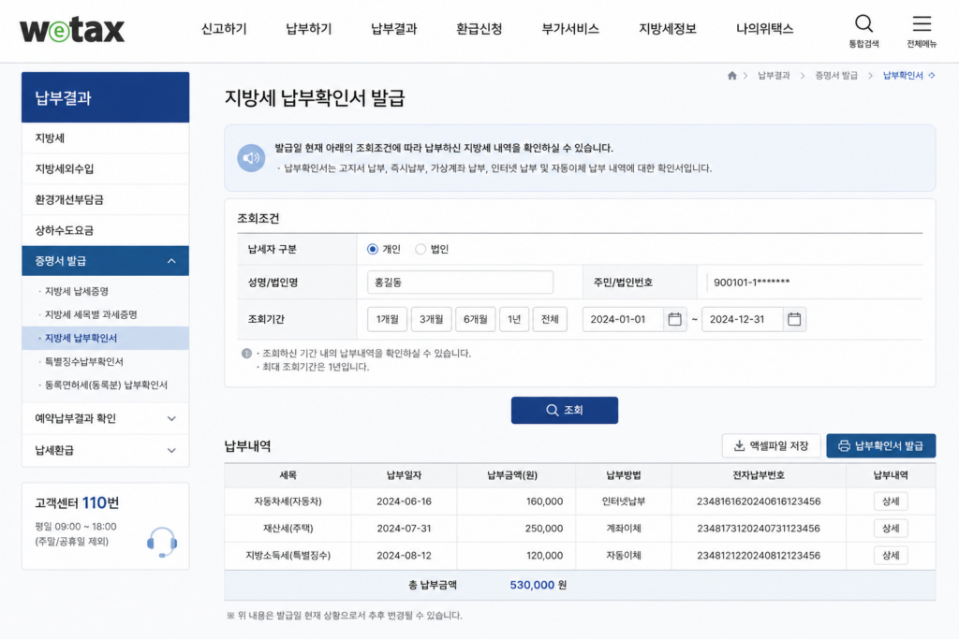Go to home via breadcrumb house icon
The width and height of the screenshot is (959, 639).
click(731, 75)
